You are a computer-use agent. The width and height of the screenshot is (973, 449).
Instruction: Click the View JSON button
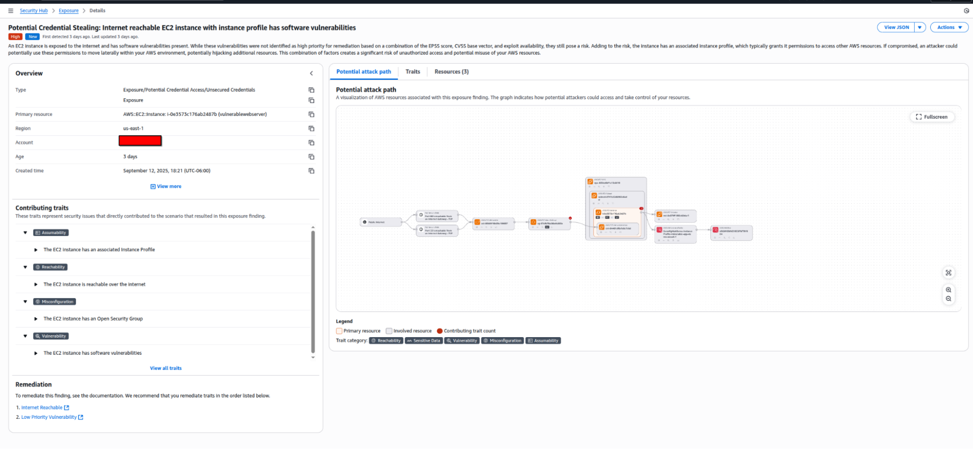[x=896, y=27]
